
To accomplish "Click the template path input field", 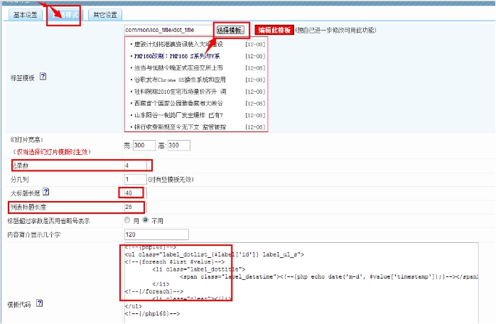I will tap(168, 31).
